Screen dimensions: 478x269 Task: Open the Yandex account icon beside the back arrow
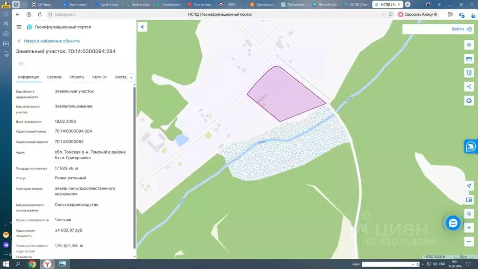28,14
